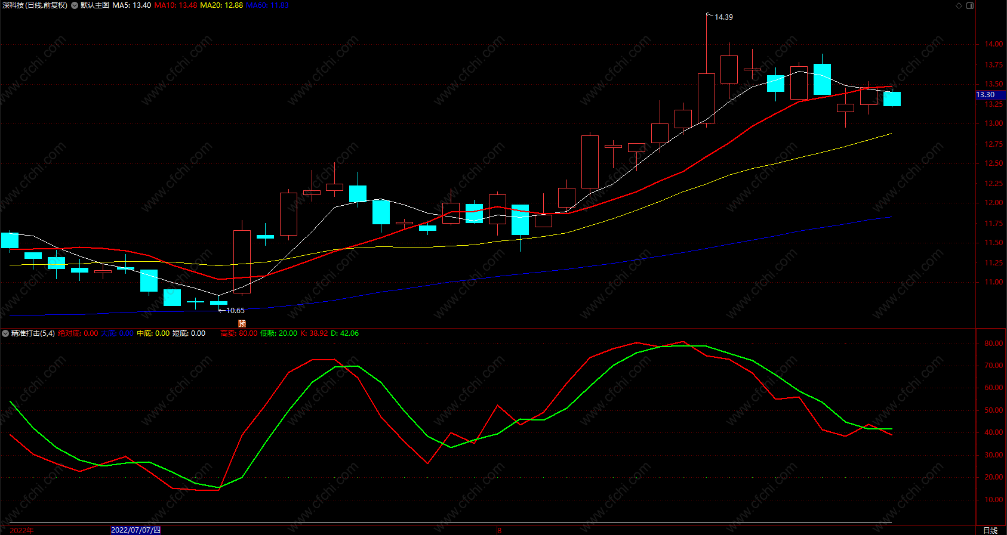The height and width of the screenshot is (535, 1007).
Task: Click the 2022年 label on the time axis
Action: [x=21, y=530]
